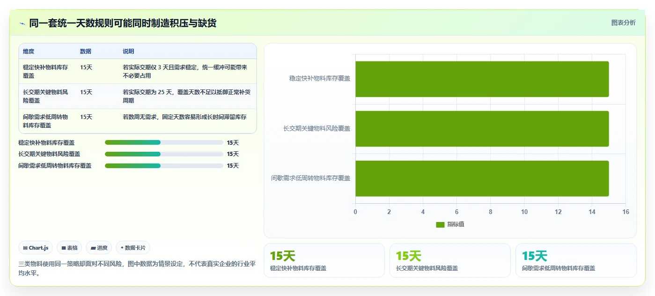Click the 进度 tag chip

point(99,248)
